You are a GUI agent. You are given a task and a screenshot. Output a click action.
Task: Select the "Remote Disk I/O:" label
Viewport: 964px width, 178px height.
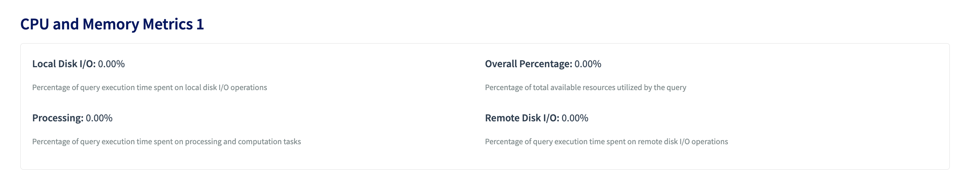(522, 118)
